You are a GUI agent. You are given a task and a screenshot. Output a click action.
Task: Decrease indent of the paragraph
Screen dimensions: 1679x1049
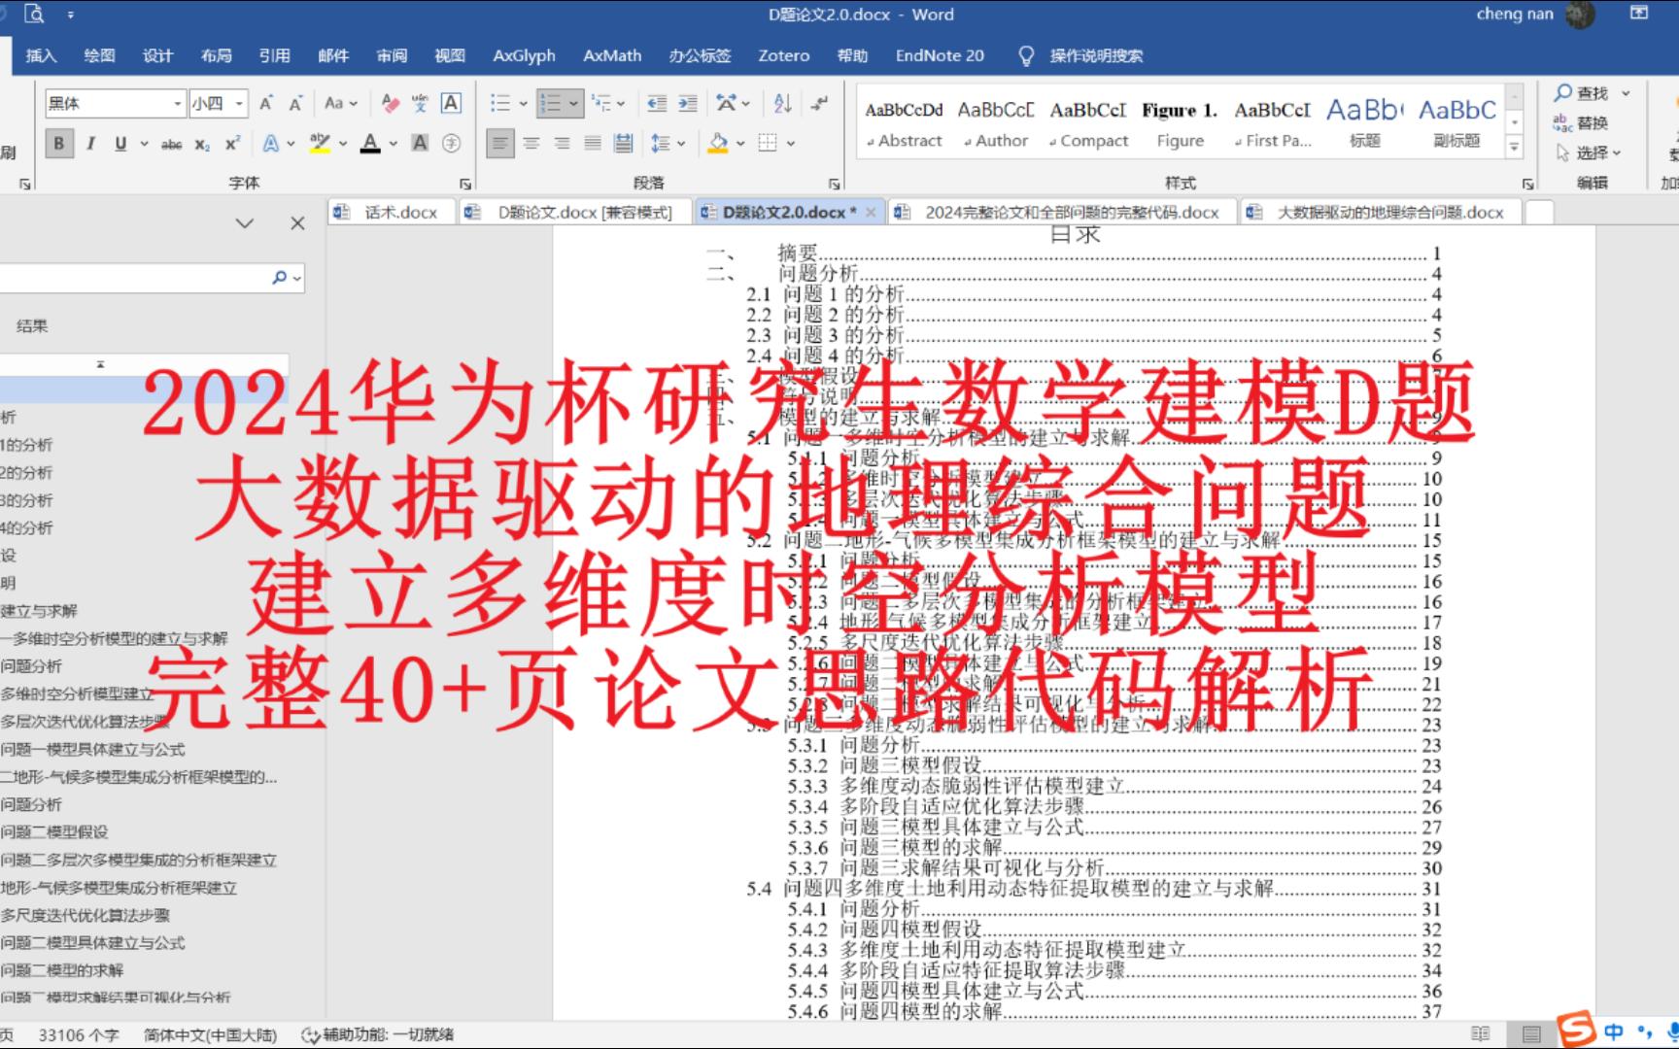657,103
